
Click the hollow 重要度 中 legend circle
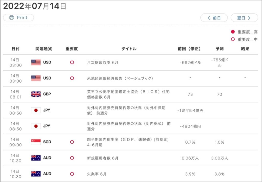pyautogui.click(x=233, y=39)
